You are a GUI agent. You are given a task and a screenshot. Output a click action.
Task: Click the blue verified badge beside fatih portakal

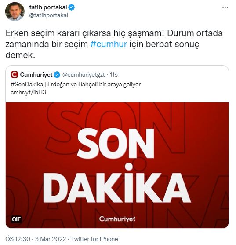[x=72, y=7]
